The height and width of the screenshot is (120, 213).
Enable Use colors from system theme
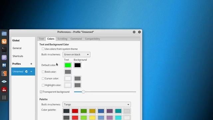coord(43,49)
